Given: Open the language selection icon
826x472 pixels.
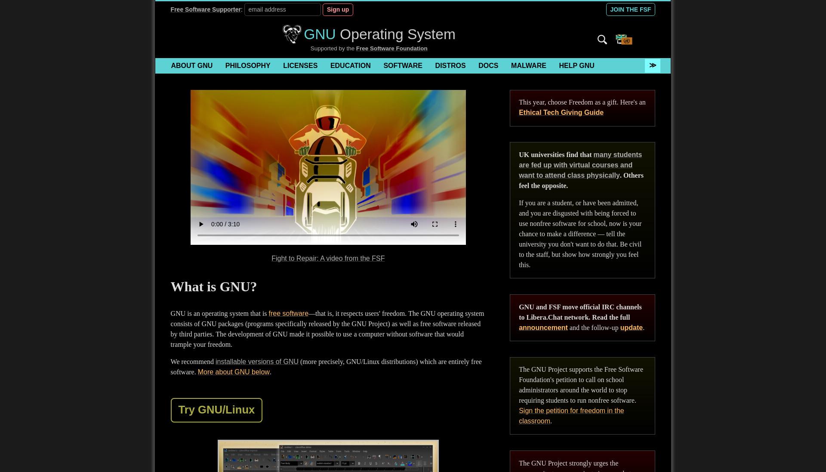Looking at the screenshot, I should pos(624,40).
